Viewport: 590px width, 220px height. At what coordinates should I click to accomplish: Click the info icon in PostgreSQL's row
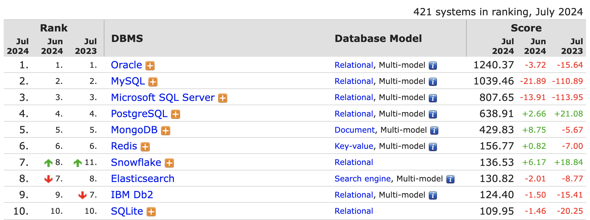click(433, 114)
